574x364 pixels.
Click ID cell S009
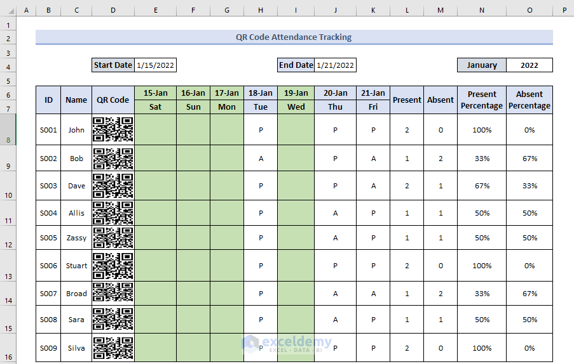pyautogui.click(x=48, y=348)
